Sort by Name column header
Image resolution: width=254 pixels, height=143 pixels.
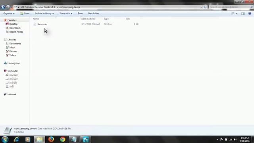[x=36, y=19]
